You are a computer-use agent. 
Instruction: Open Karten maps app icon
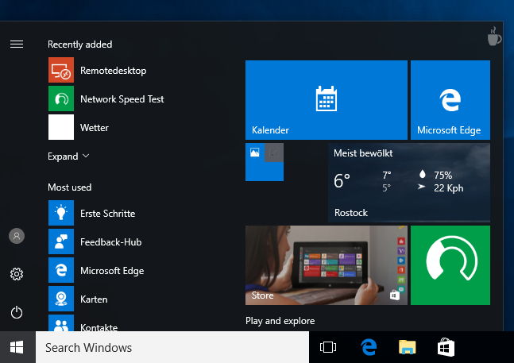[61, 299]
